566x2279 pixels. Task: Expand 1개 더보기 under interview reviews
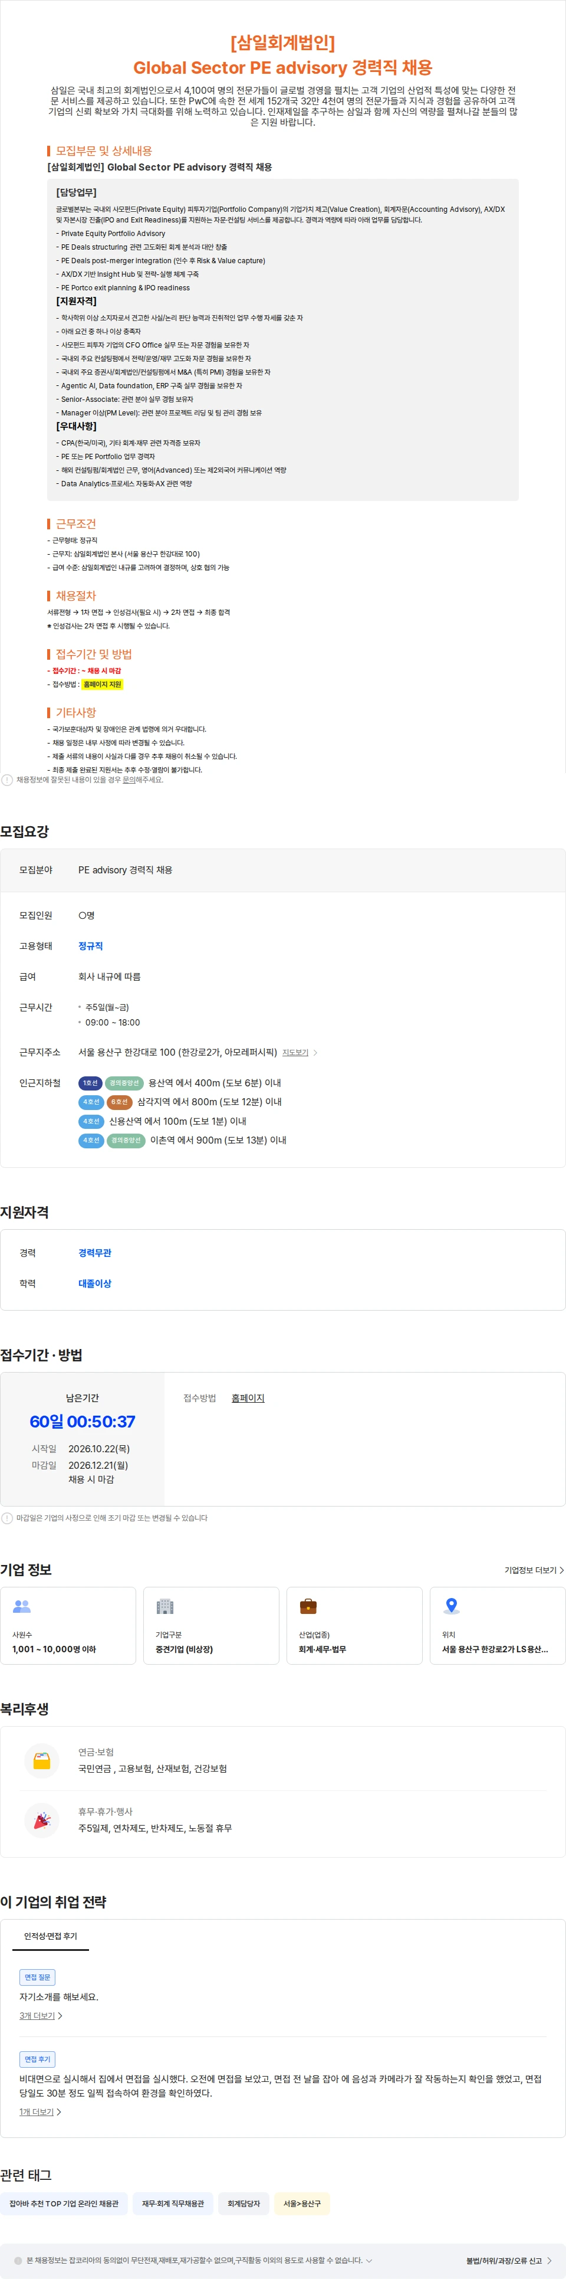(x=41, y=2112)
